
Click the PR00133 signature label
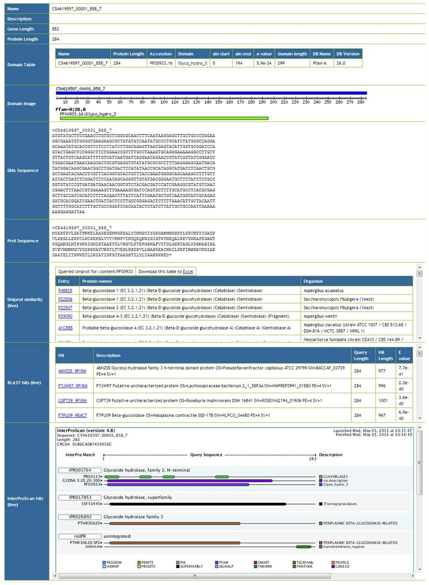pyautogui.click(x=91, y=476)
